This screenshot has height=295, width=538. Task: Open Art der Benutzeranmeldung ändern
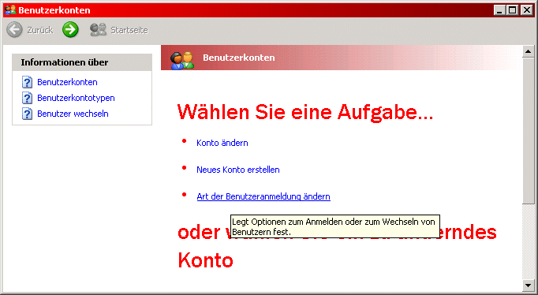click(263, 196)
